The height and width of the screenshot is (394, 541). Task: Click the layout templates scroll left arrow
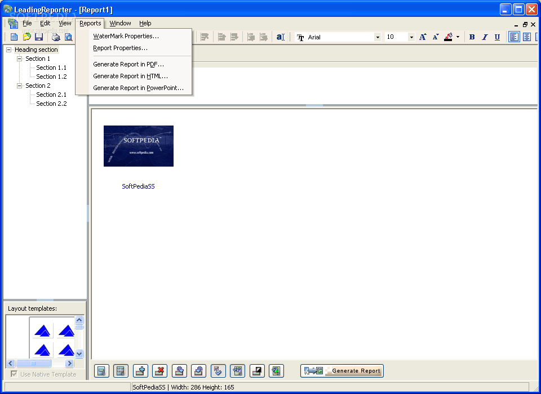[10, 363]
